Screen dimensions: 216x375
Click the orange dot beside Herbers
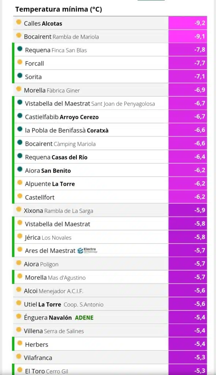click(x=20, y=344)
